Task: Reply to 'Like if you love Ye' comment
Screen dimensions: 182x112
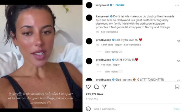Action: point(118,45)
